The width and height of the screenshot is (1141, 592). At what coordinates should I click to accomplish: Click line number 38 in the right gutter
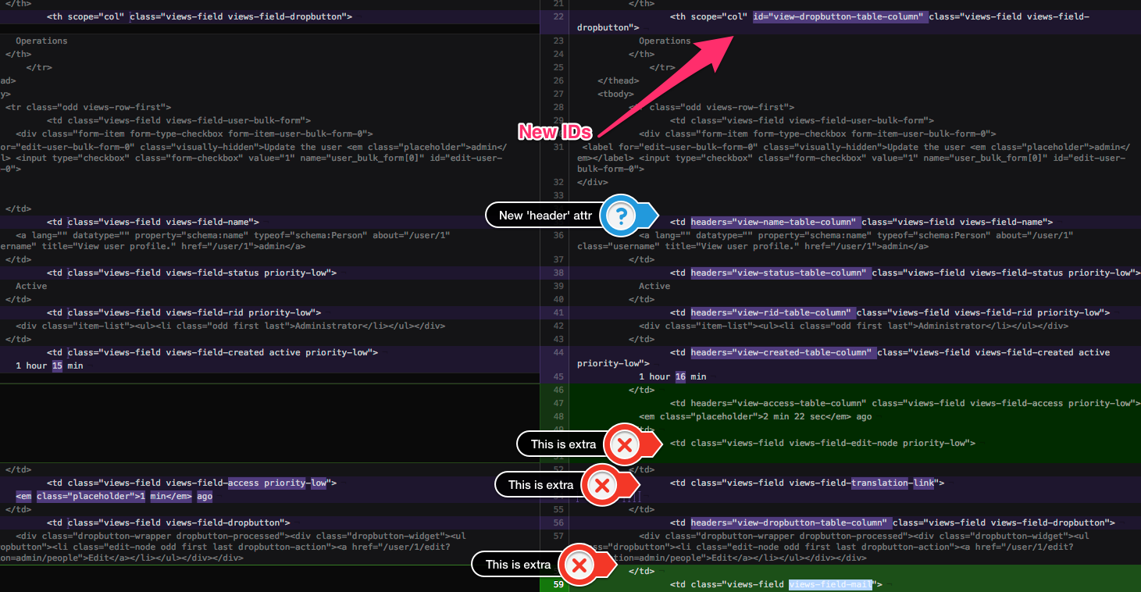point(557,273)
